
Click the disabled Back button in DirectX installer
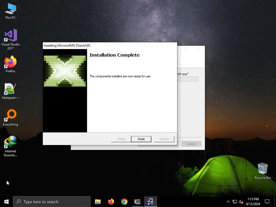[121, 139]
